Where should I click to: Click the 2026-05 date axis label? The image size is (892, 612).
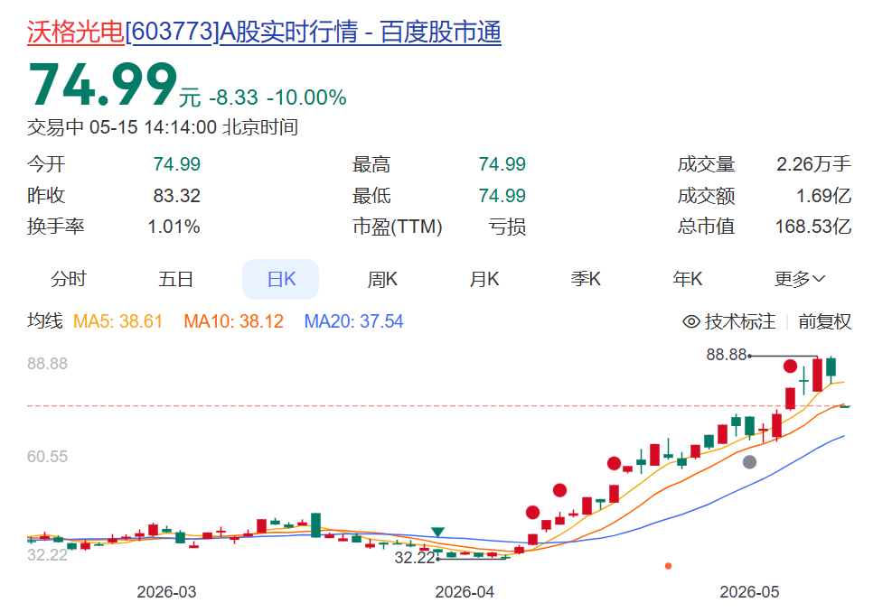pyautogui.click(x=749, y=592)
